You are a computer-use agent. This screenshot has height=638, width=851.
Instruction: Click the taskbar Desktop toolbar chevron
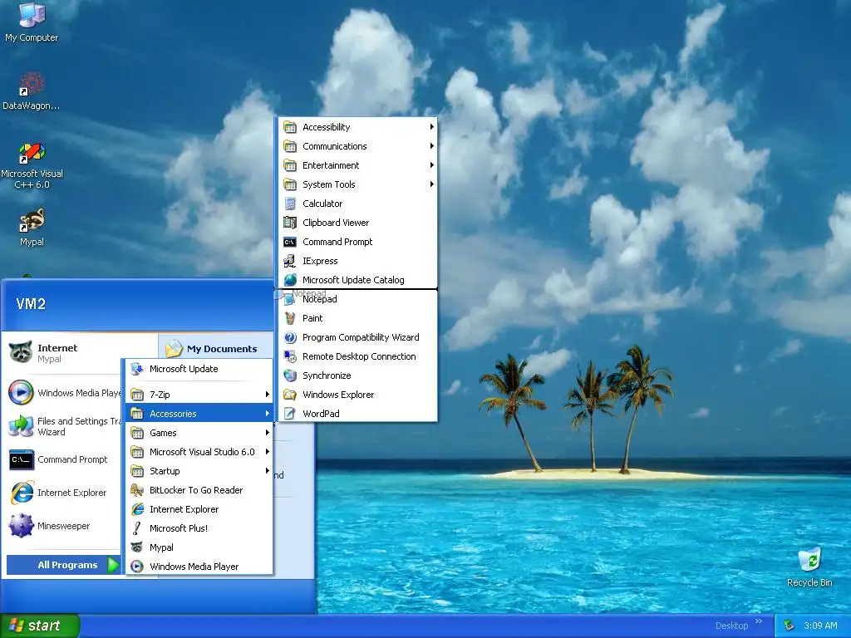click(758, 621)
